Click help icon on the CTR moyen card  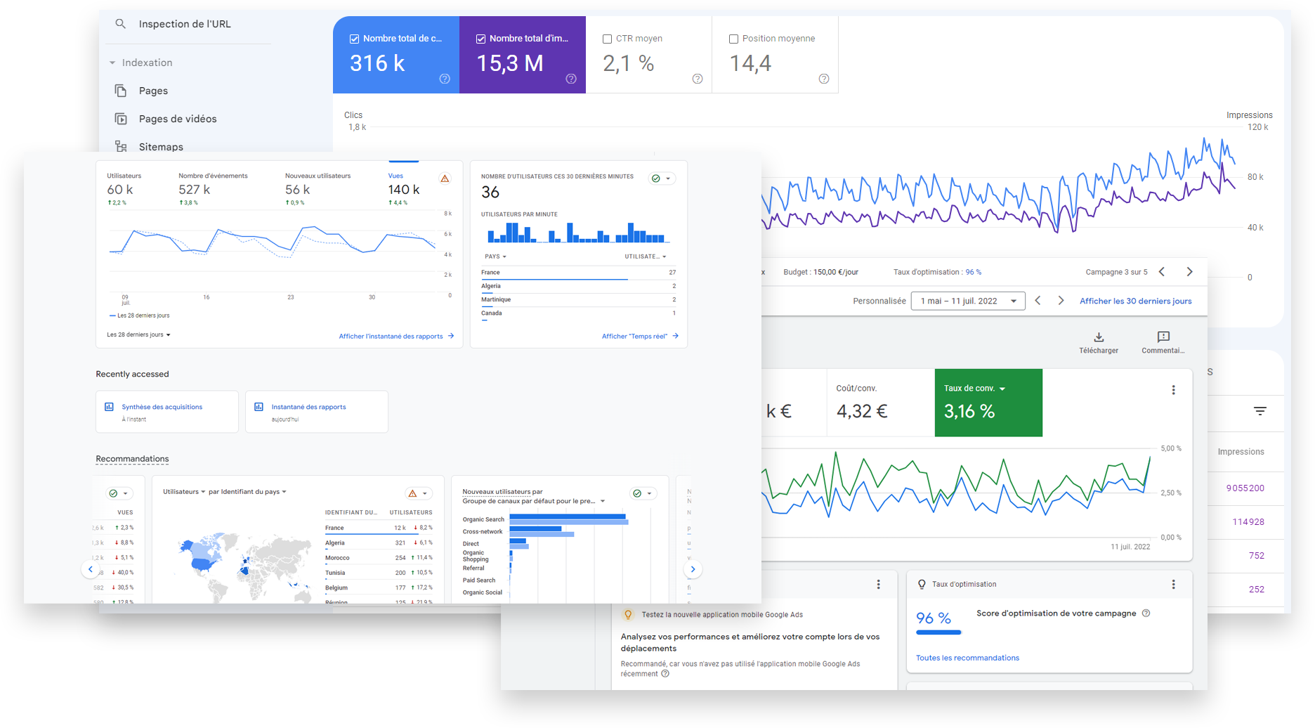tap(698, 79)
